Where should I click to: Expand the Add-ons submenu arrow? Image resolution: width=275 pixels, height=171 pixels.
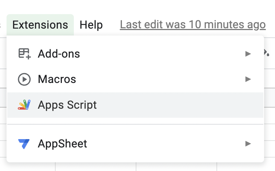248,54
